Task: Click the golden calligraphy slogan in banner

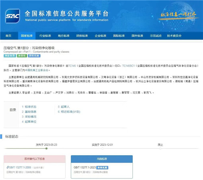Action: click(x=178, y=15)
